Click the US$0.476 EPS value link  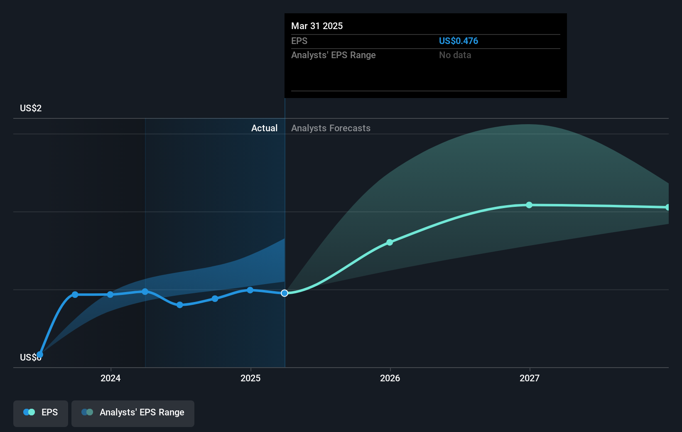pos(459,41)
